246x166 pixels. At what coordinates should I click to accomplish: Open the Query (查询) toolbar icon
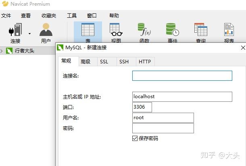click(201, 29)
